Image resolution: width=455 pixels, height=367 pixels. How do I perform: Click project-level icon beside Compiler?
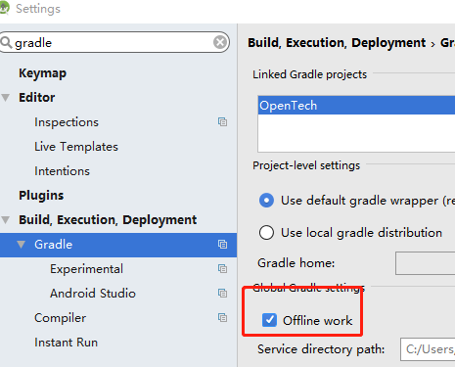point(222,318)
